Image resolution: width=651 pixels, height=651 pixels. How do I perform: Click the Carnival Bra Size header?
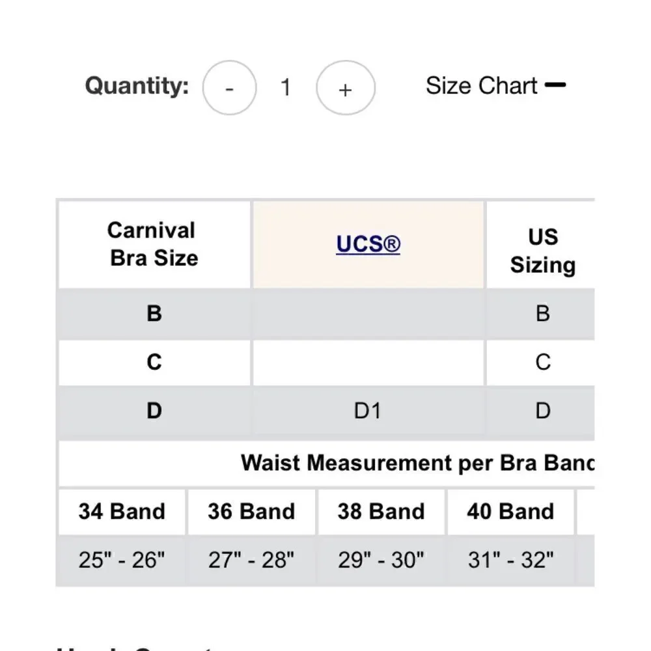(x=154, y=244)
